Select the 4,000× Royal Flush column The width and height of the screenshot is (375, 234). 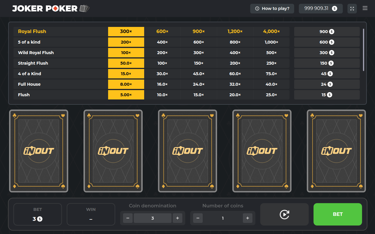tap(271, 32)
